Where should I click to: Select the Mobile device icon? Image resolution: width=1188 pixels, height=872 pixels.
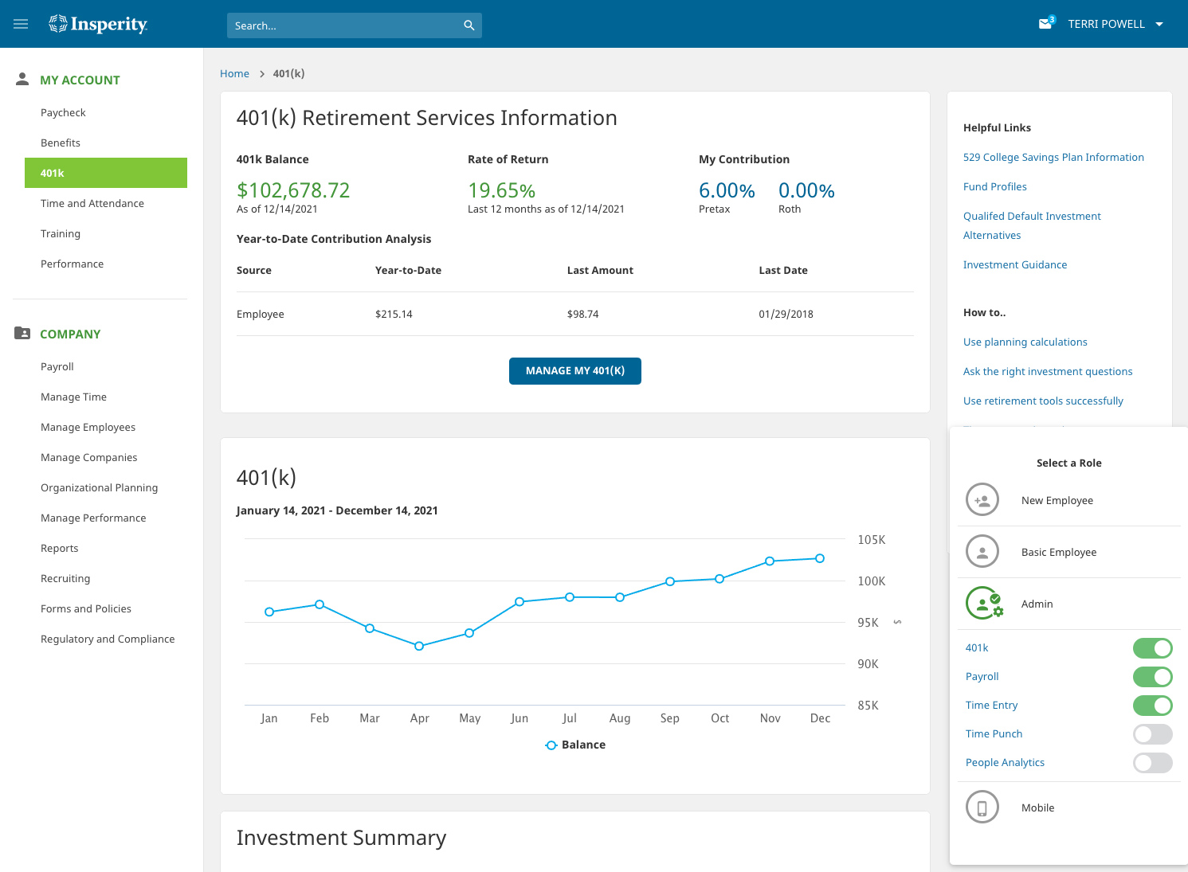tap(982, 807)
